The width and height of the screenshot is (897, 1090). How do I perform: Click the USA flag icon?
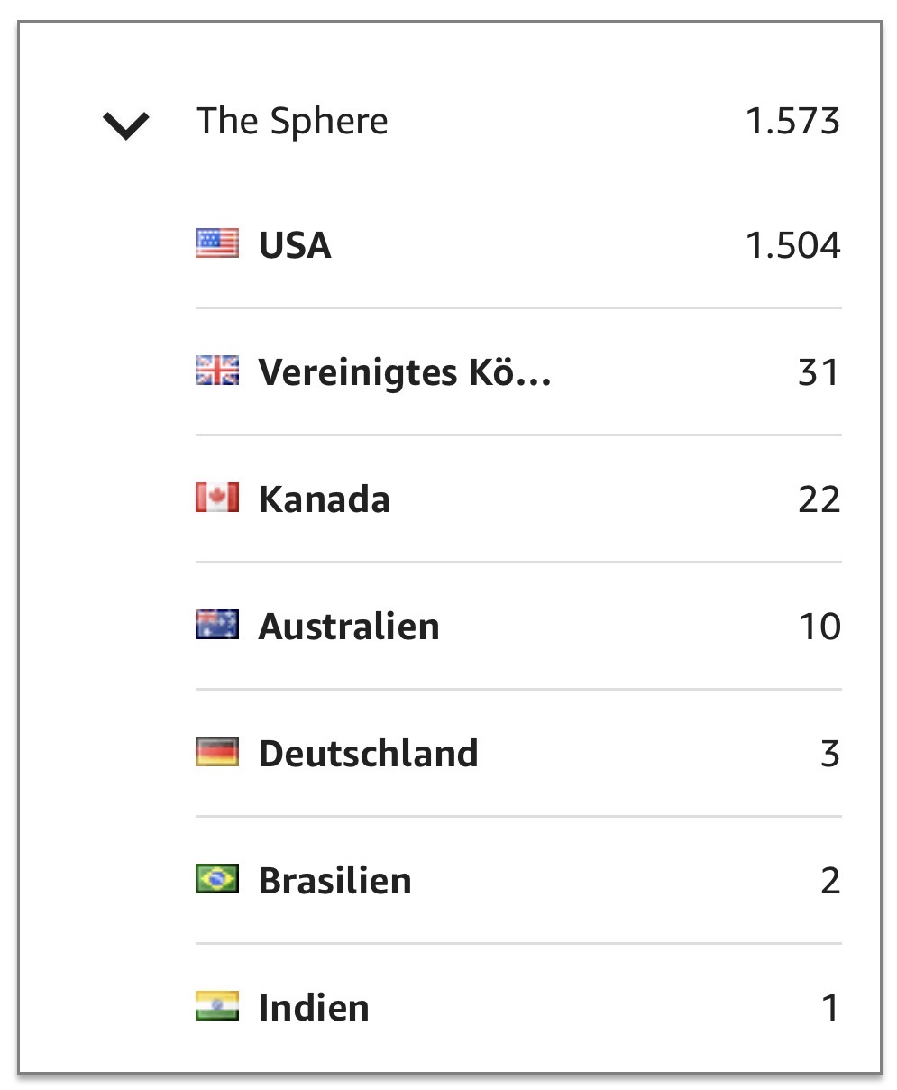[217, 244]
